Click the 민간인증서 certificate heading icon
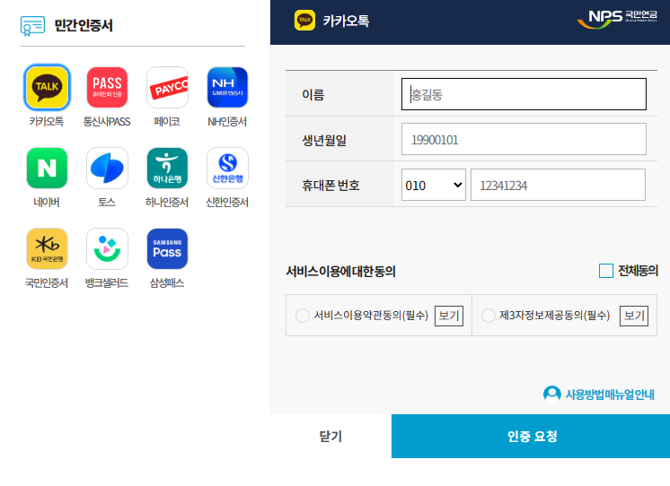This screenshot has height=486, width=670. [32, 26]
